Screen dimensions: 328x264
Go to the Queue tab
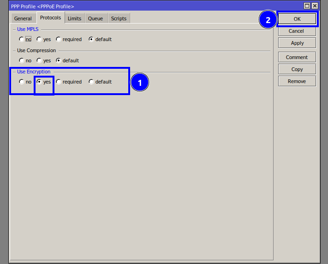click(x=95, y=18)
